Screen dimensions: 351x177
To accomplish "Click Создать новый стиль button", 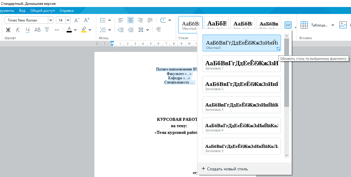I will pos(225,169).
